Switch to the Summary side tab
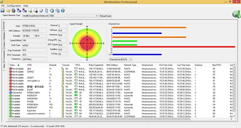Viewport: 241px width, 128px height. click(x=4, y=25)
